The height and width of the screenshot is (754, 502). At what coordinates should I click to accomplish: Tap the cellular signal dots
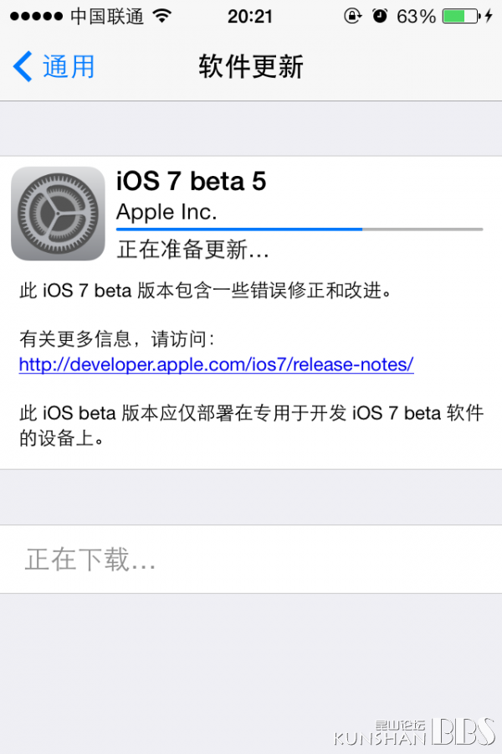36,17
